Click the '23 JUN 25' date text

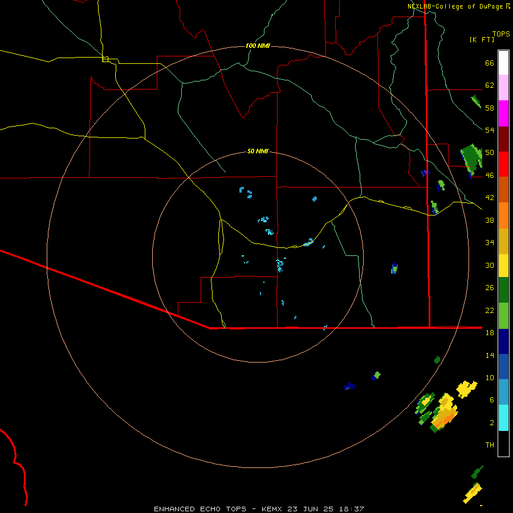click(311, 509)
